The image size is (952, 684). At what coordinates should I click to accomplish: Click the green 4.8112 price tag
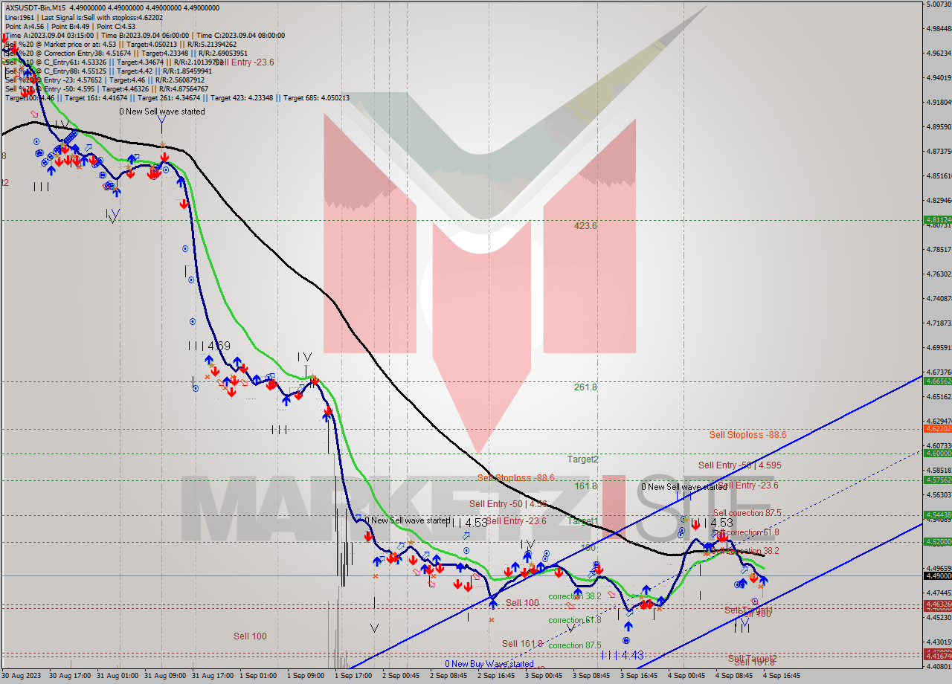[x=937, y=220]
